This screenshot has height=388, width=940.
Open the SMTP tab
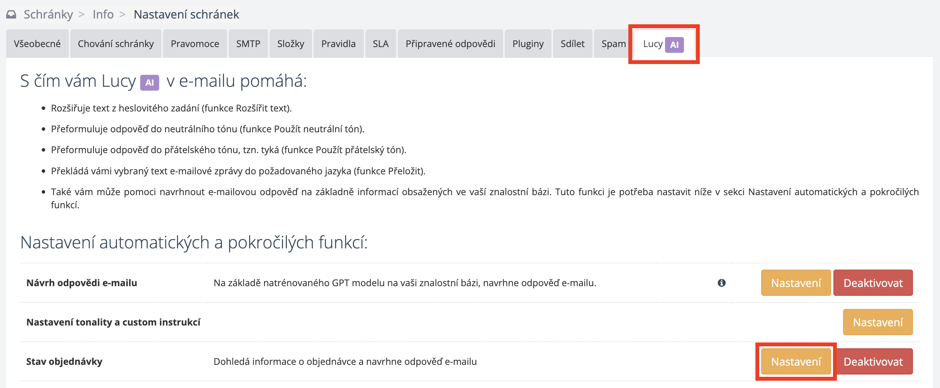(x=248, y=44)
